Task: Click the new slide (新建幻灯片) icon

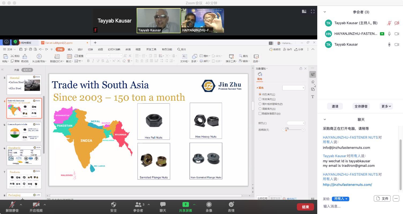Action: coord(57,56)
